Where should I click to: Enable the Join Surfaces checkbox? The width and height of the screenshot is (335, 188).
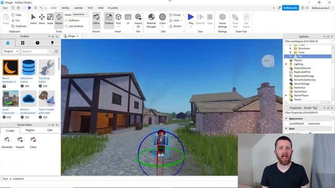pyautogui.click(x=66, y=26)
